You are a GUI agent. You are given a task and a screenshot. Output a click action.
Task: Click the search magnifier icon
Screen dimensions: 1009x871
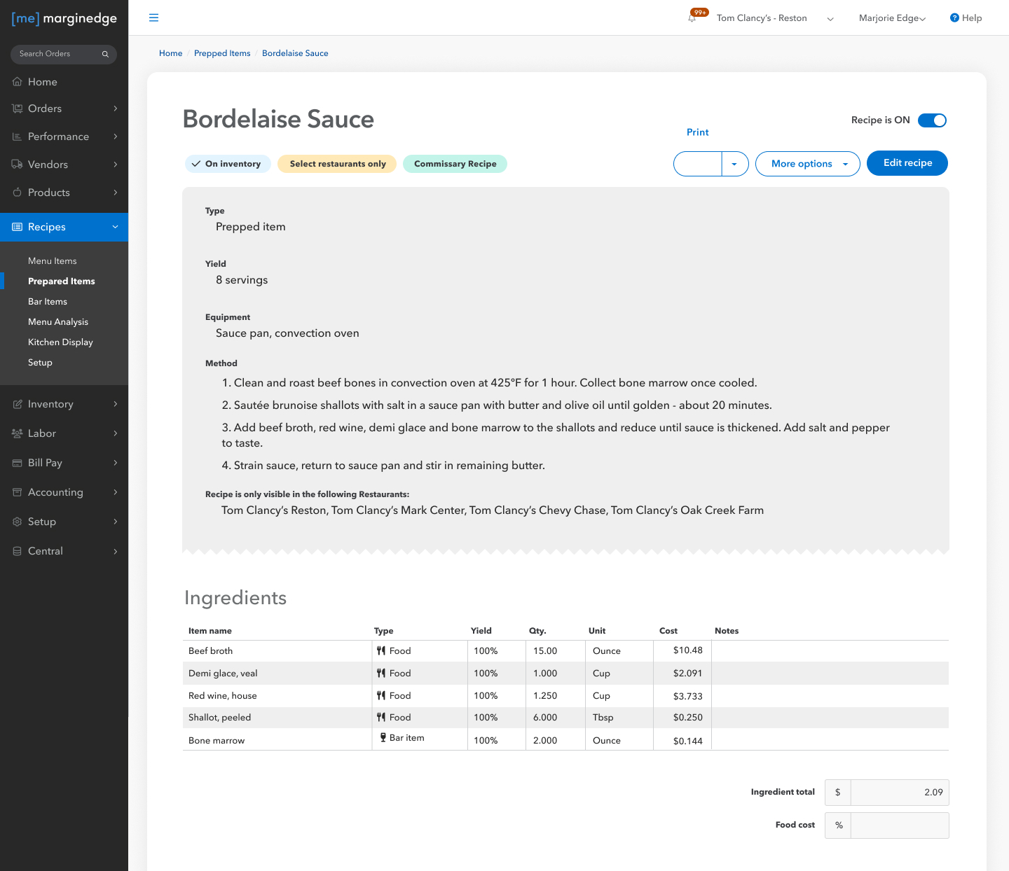point(105,54)
